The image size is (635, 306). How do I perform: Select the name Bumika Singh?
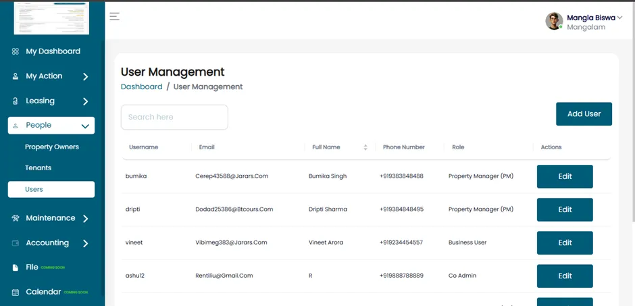328,176
